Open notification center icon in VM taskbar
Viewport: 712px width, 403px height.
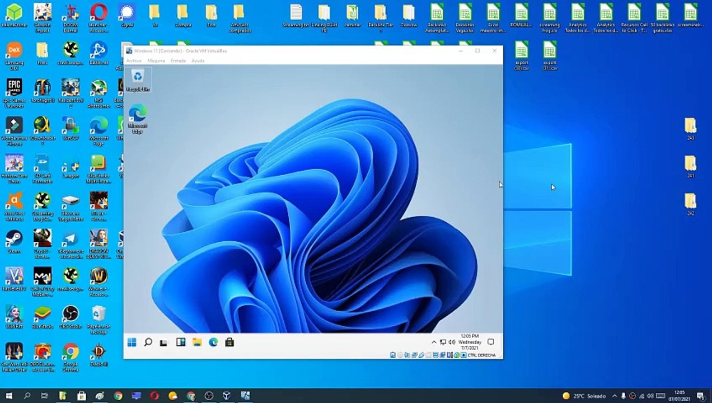(x=491, y=342)
